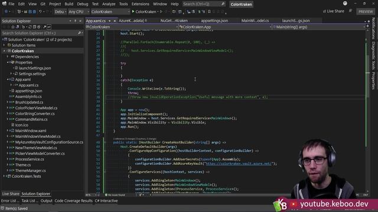Open the C# Interactive tab

coord(106,201)
